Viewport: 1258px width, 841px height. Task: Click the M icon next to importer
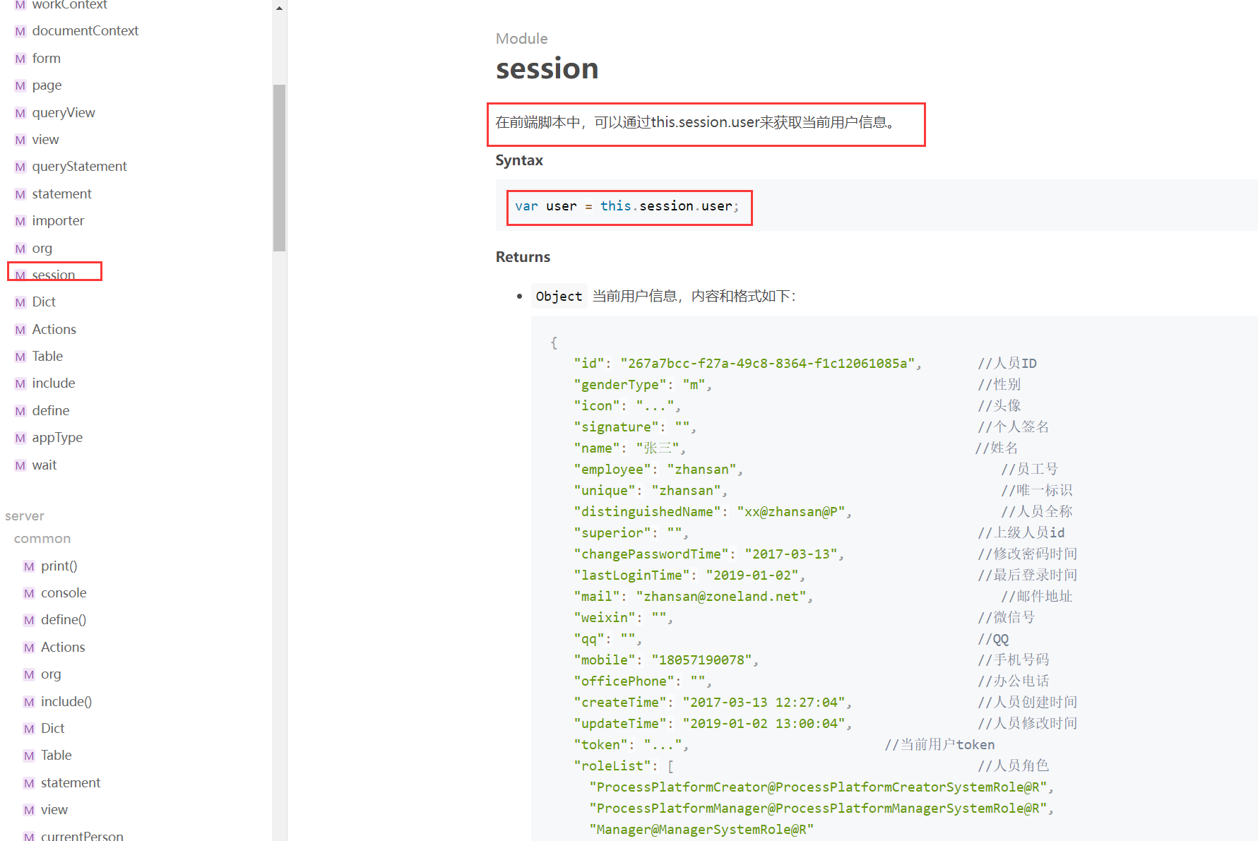coord(20,221)
